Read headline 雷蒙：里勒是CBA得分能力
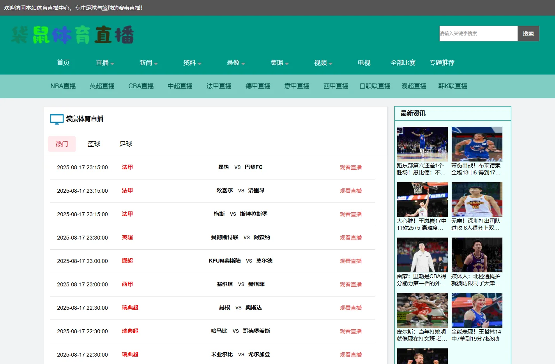This screenshot has width=555, height=364. [421, 280]
